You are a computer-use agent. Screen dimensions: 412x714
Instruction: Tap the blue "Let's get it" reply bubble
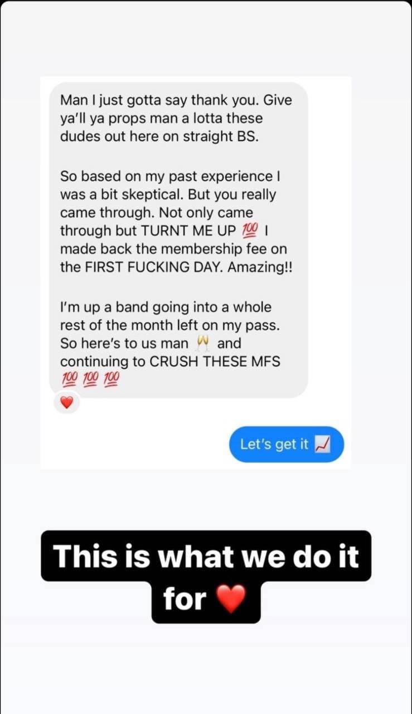coord(287,445)
